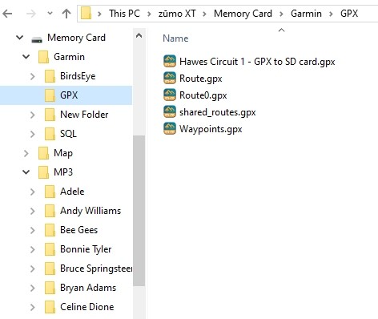This screenshot has height=319, width=378.
Task: Select the Route.gpx file name
Action: coord(201,79)
